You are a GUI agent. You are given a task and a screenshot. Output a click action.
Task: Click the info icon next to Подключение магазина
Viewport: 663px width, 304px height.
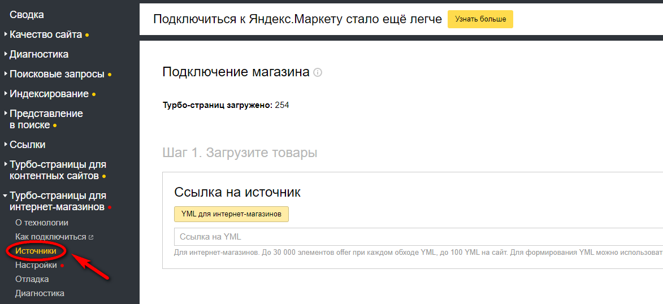pyautogui.click(x=318, y=73)
